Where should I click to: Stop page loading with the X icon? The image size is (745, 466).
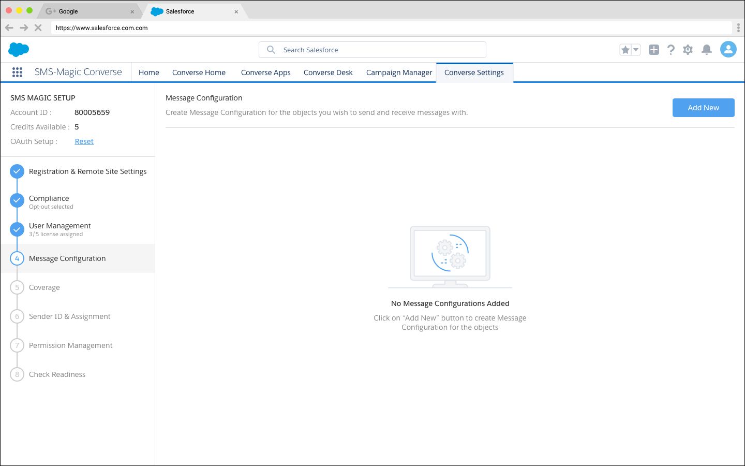coord(38,28)
